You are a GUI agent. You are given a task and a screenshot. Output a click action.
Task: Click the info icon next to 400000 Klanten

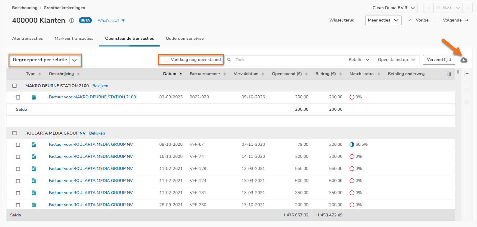[x=71, y=21]
